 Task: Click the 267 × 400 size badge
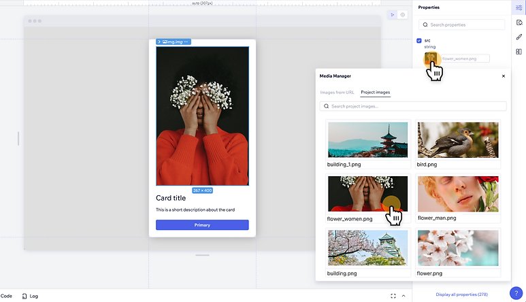(x=202, y=190)
